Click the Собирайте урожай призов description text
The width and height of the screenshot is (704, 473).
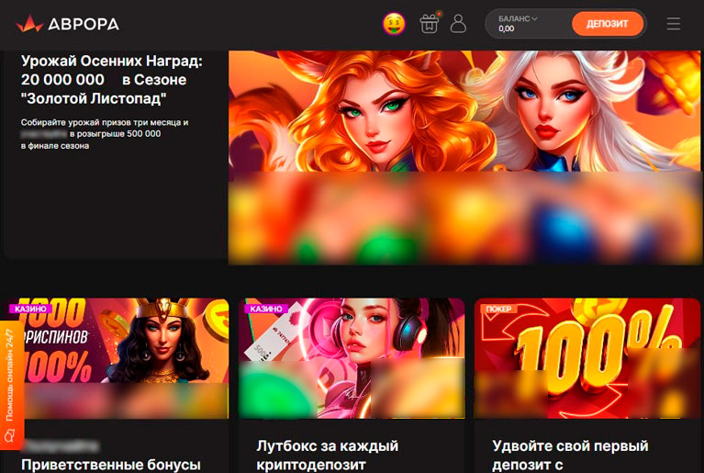[104, 134]
